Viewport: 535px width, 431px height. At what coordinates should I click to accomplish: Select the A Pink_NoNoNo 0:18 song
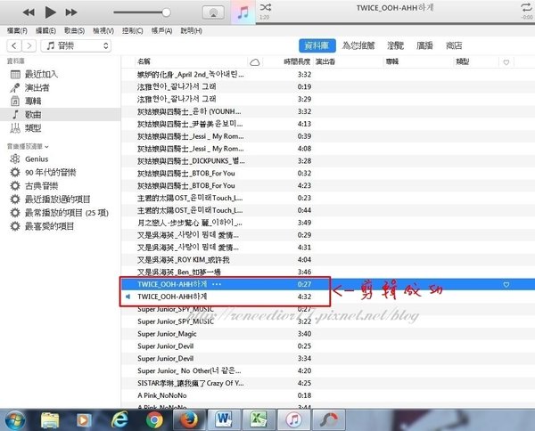click(328, 395)
